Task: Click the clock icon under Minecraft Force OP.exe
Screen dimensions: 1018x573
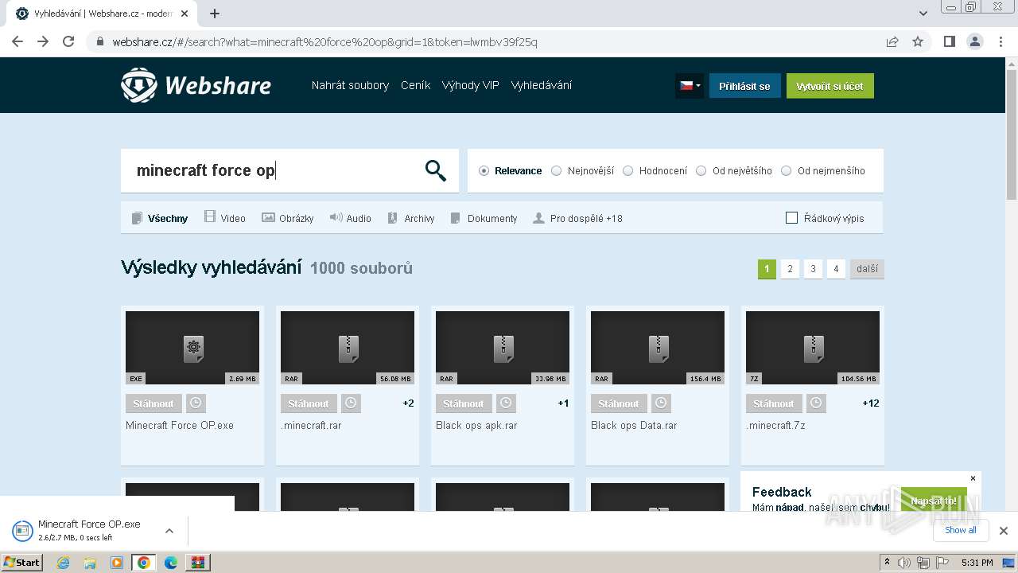Action: point(196,403)
